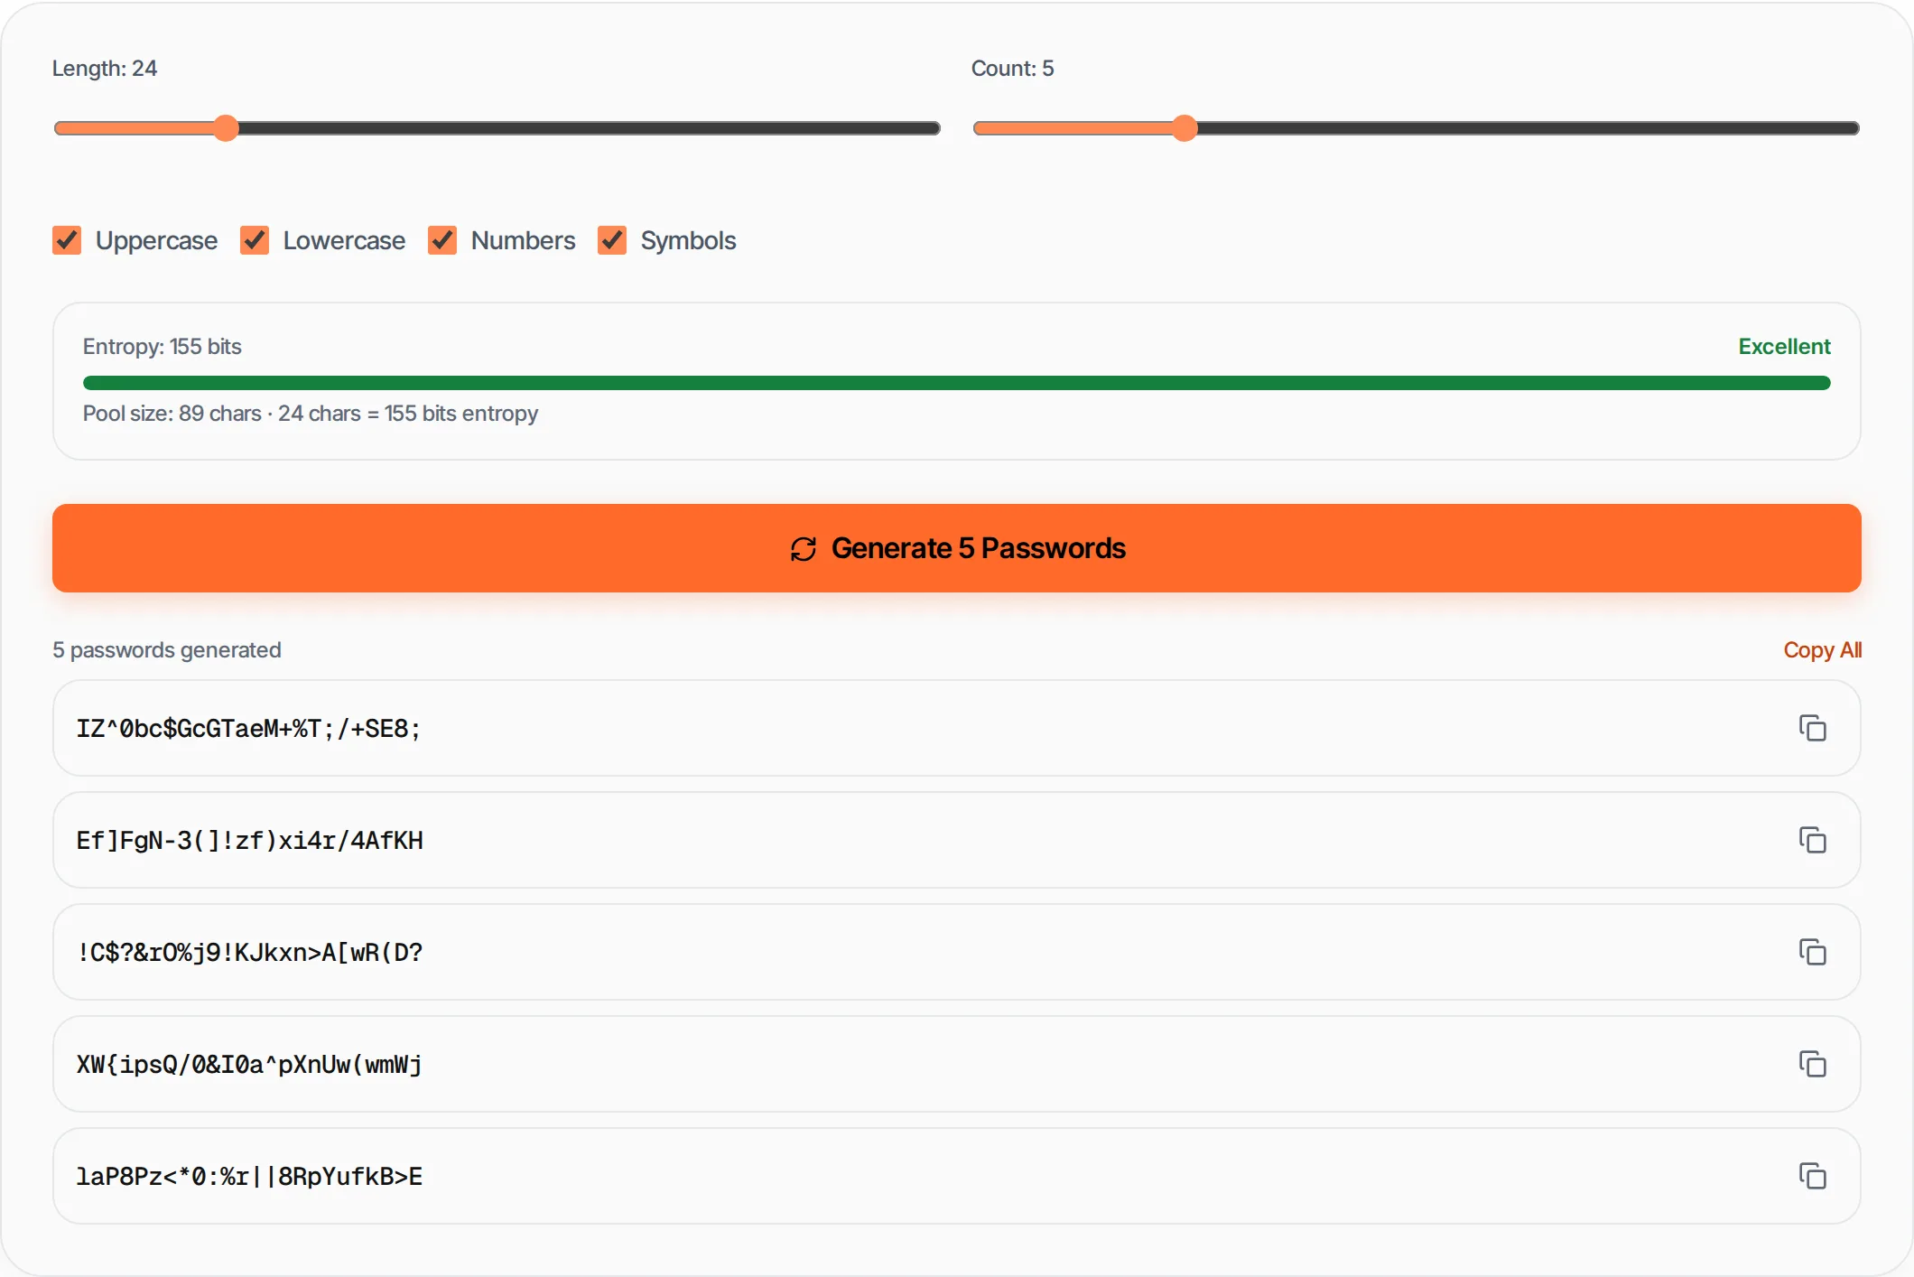Click the 5 passwords generated text
Screen dimensions: 1914x1277
click(x=167, y=650)
